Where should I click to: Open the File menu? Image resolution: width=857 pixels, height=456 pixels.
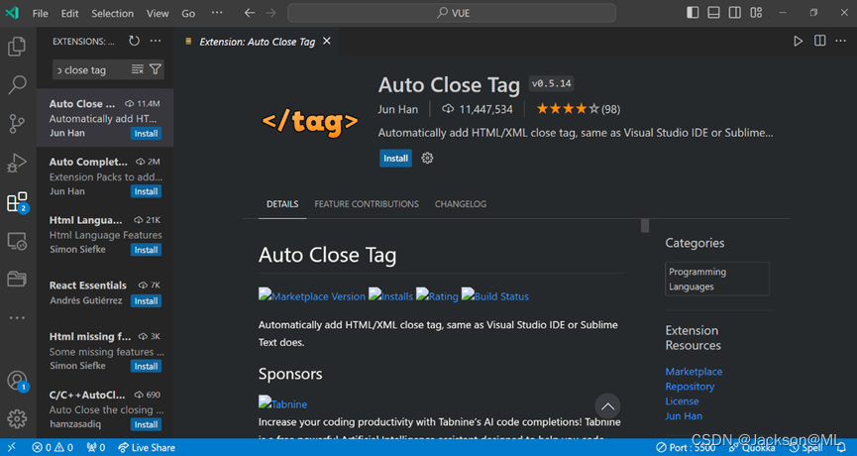tap(40, 13)
